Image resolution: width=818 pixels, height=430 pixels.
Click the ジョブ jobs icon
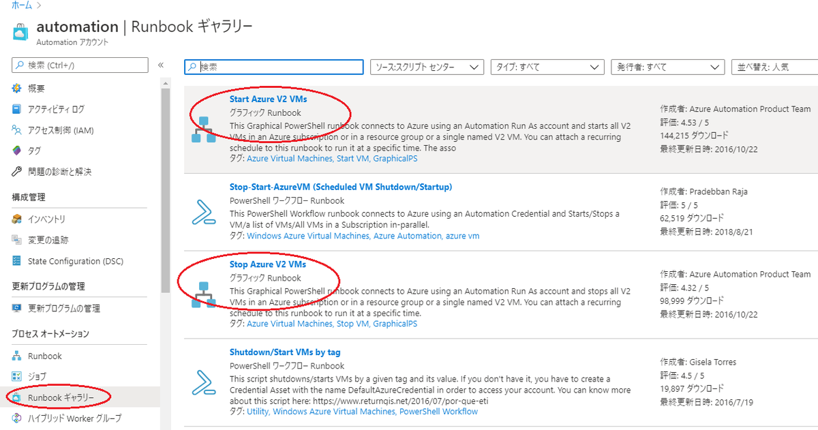coord(17,376)
